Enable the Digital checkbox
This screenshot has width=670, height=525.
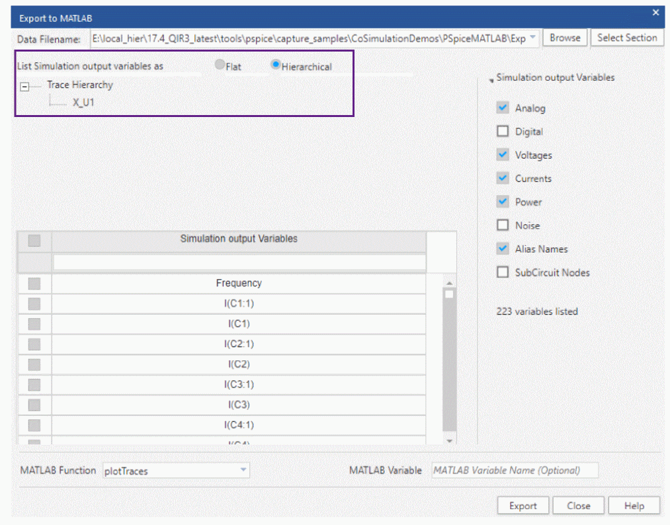tap(503, 131)
